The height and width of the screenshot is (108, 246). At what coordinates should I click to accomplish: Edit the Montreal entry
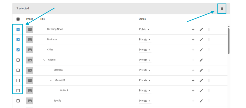201,70
